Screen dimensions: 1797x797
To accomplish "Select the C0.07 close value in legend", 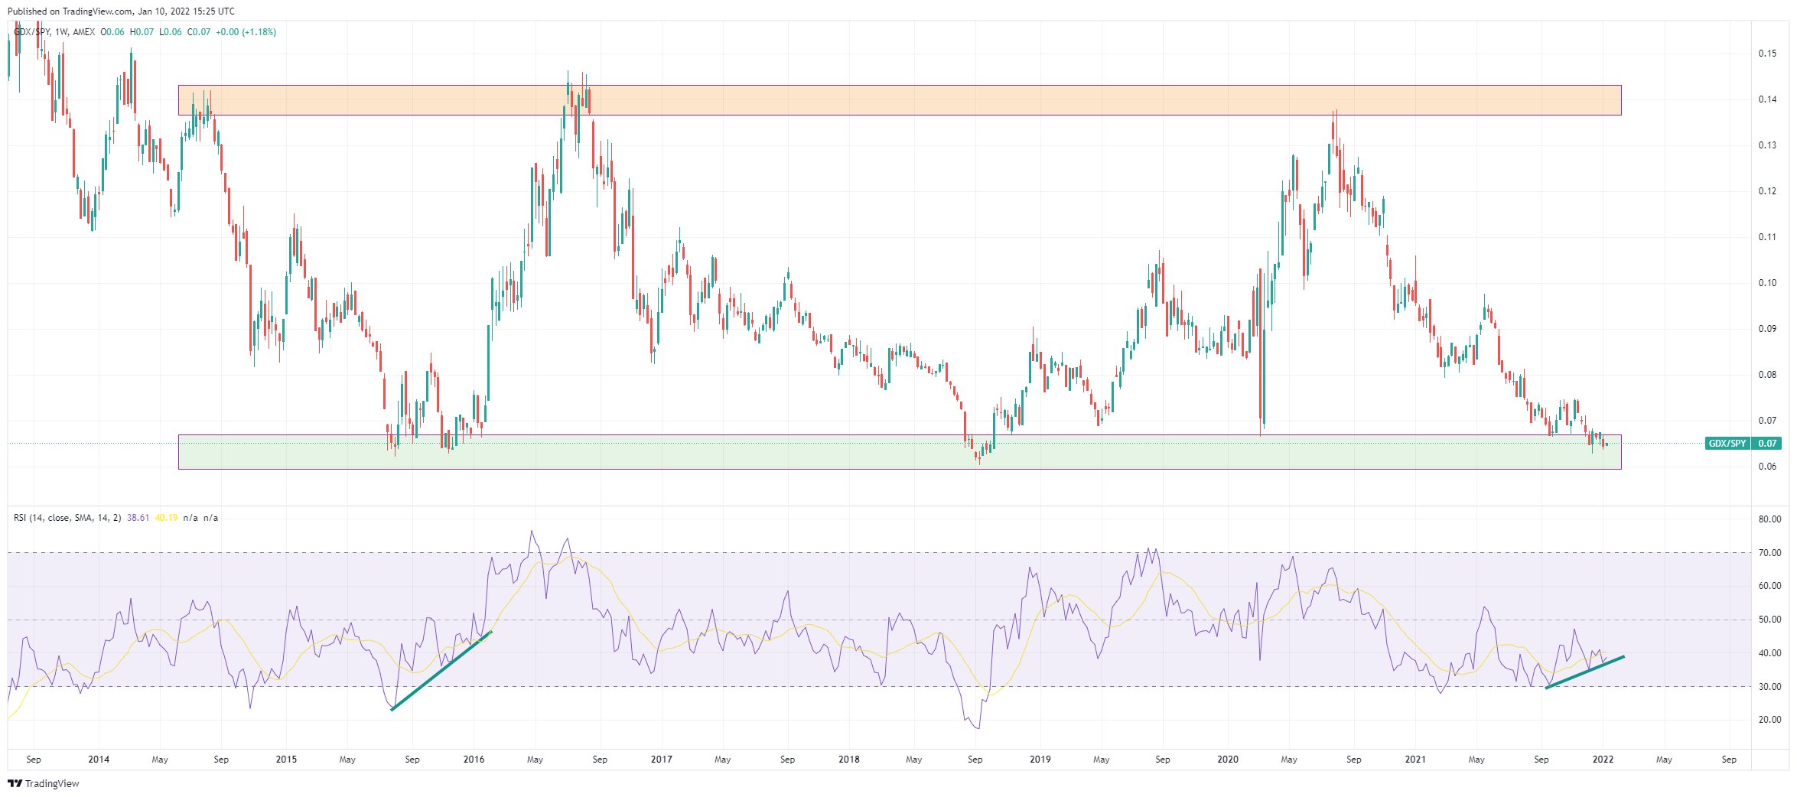I will click(199, 32).
